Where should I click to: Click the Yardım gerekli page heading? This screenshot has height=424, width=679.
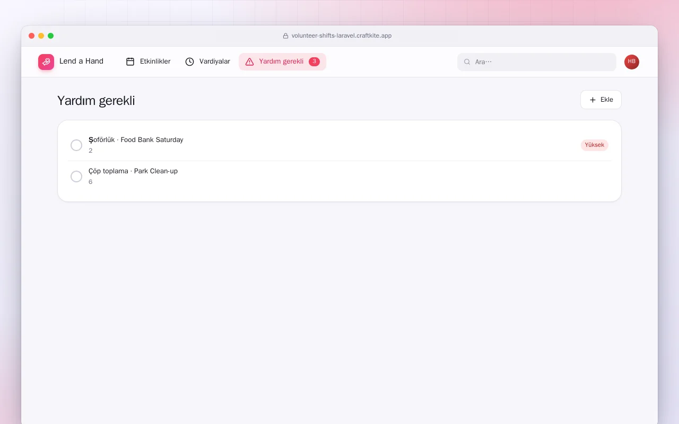pos(96,101)
